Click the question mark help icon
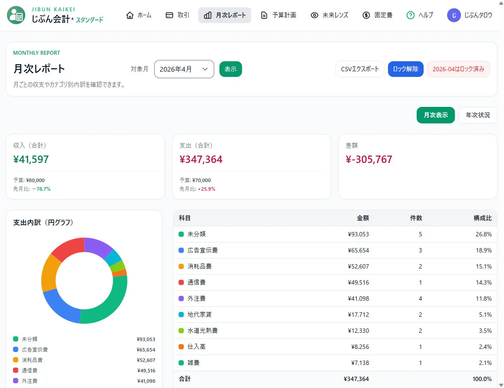504x388 pixels. [x=411, y=15]
